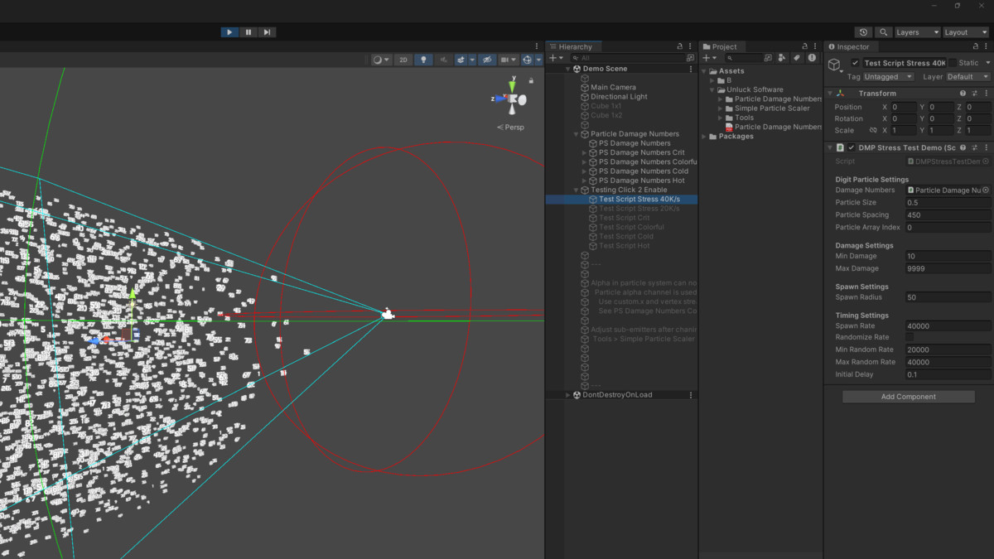
Task: Switch to the Project tab
Action: click(x=723, y=46)
